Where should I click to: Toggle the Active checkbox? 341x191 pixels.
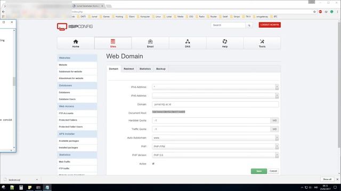pos(153,164)
